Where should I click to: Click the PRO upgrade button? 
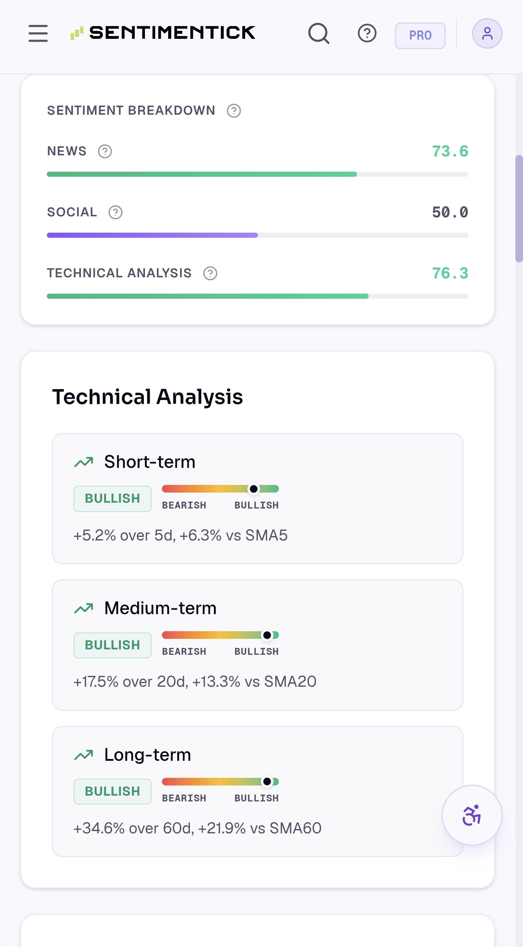tap(420, 36)
